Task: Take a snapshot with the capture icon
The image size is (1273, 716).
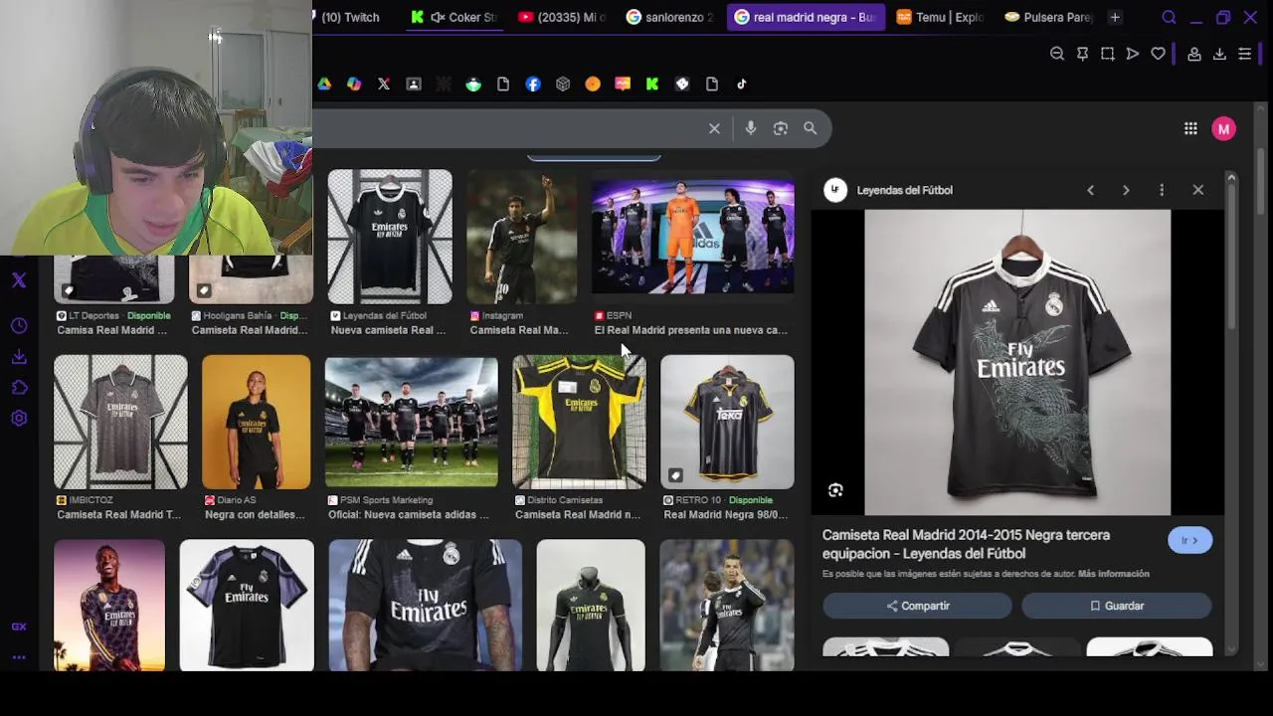Action: pyautogui.click(x=1108, y=54)
